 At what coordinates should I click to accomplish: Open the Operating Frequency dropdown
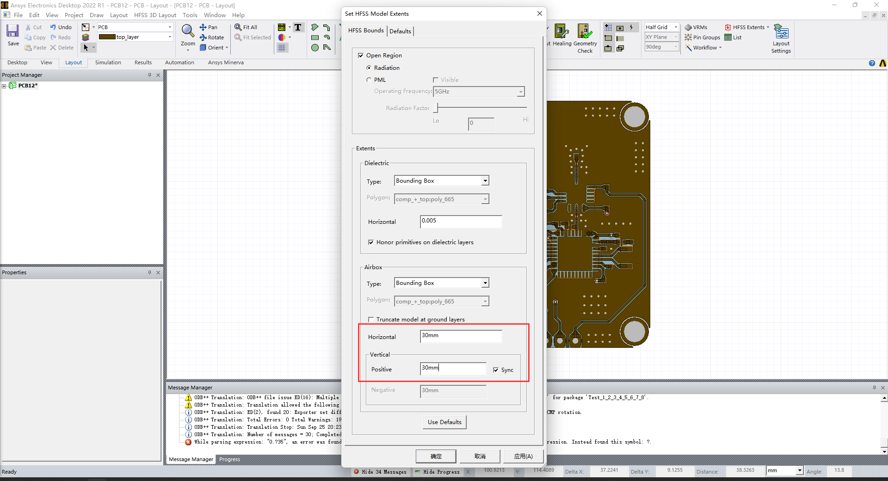click(x=521, y=92)
